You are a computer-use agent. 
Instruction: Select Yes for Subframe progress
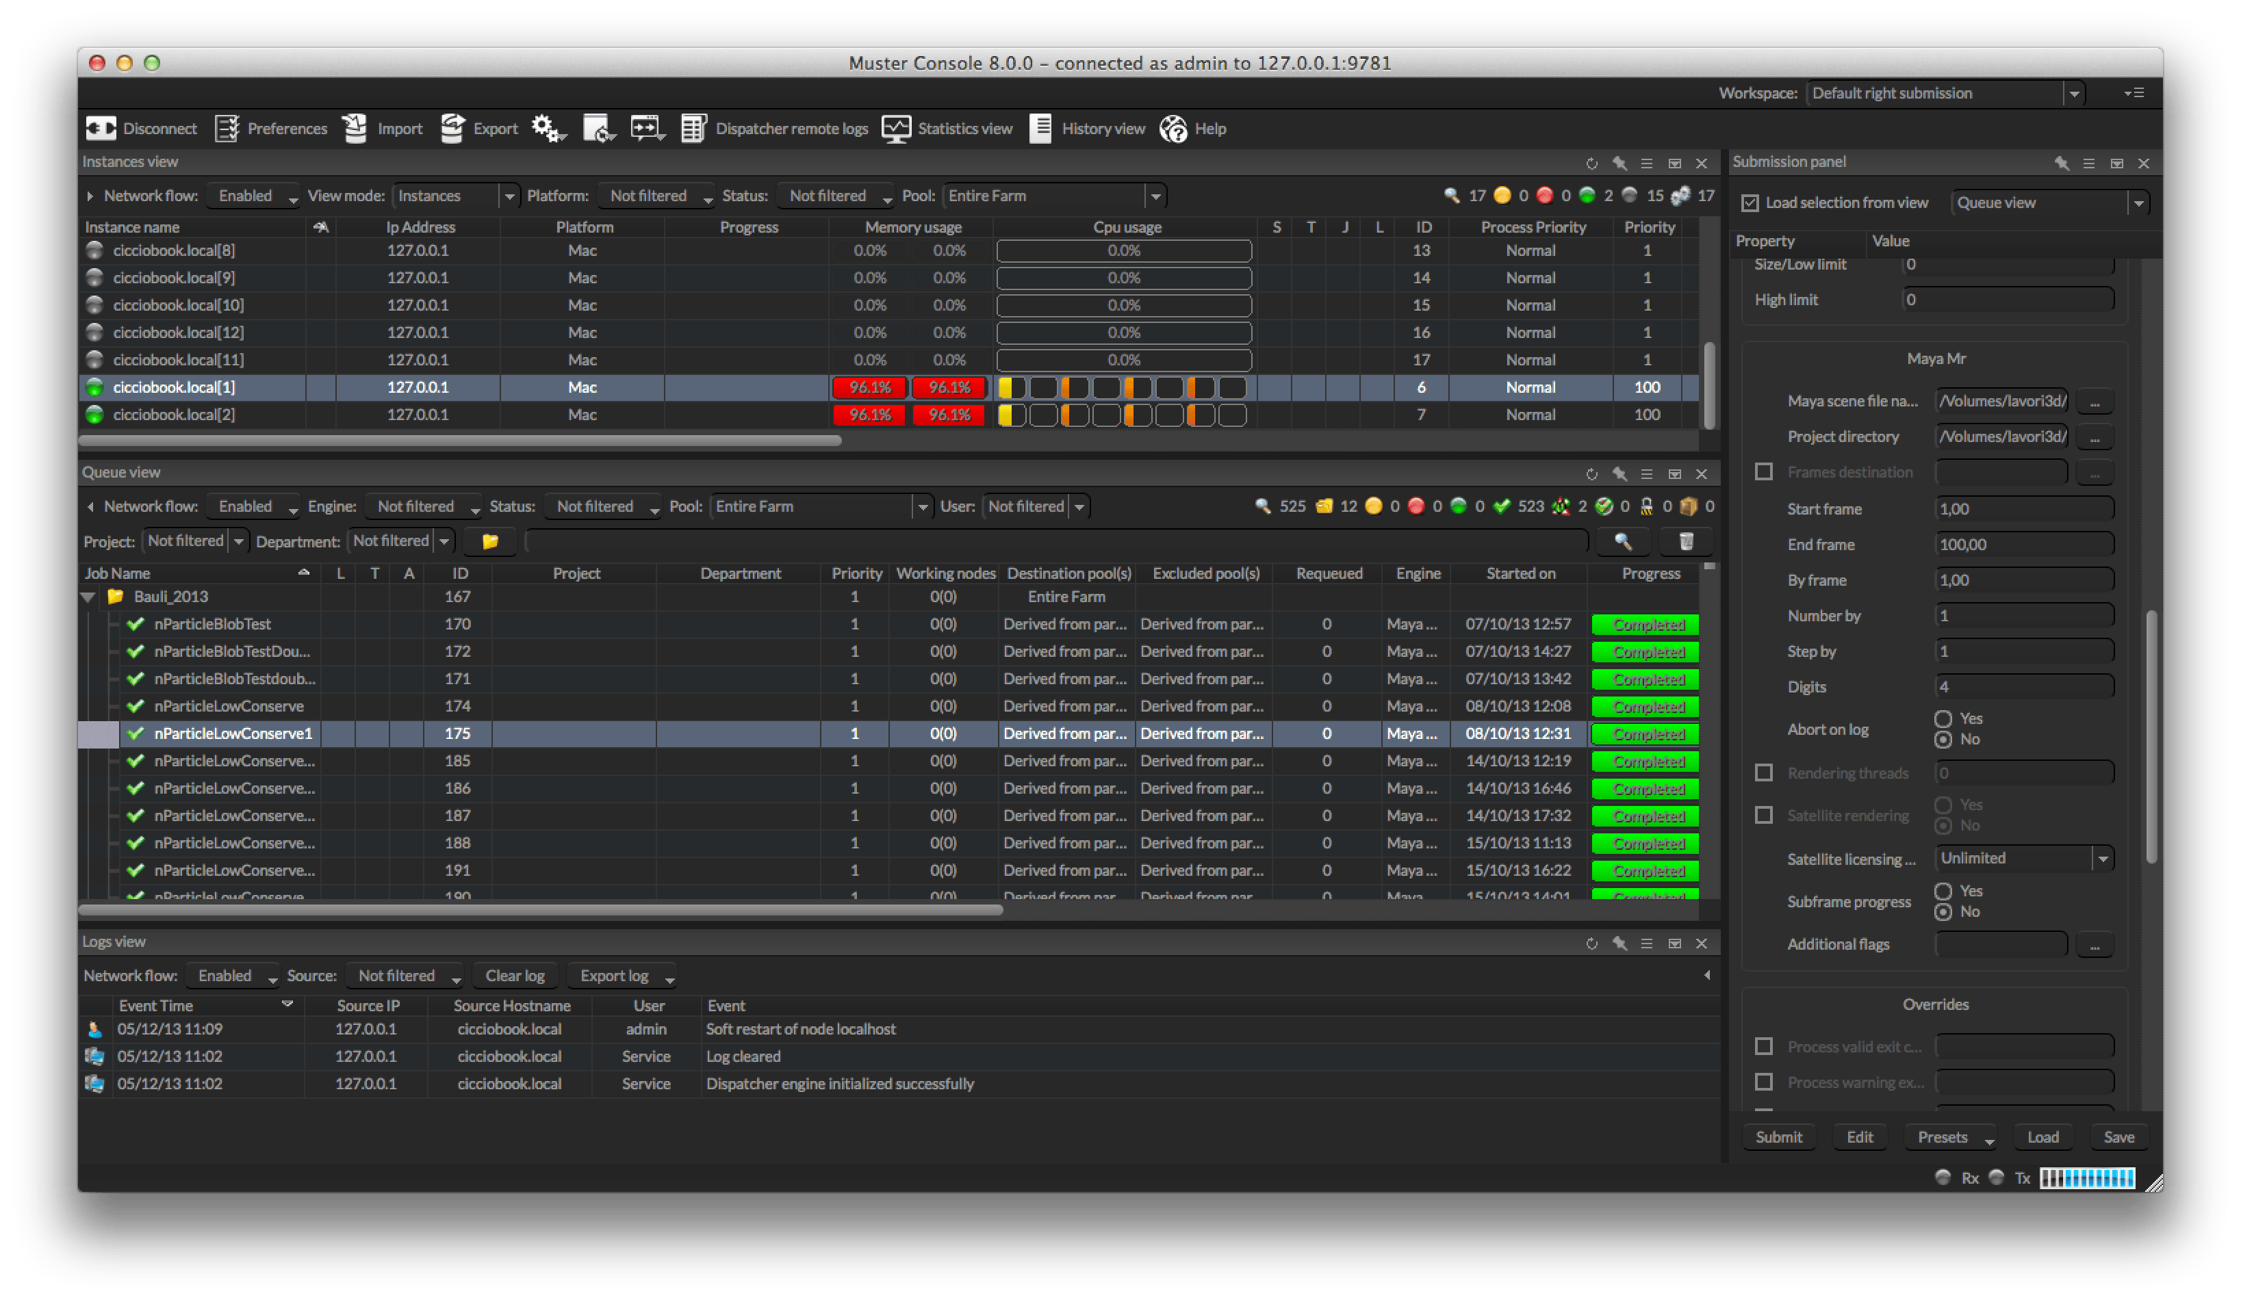[x=1943, y=891]
